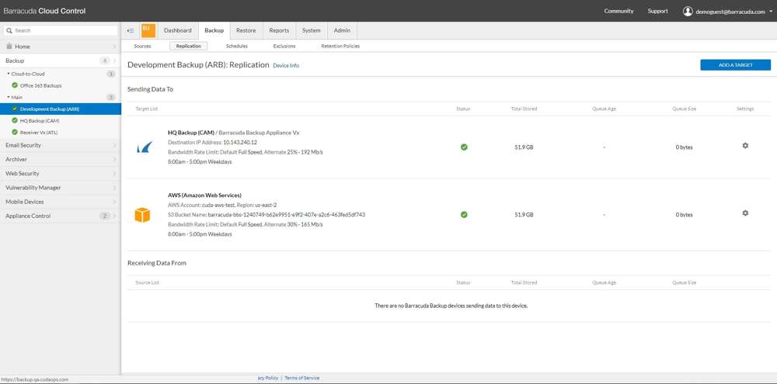Click green check beside Office 365 Backups

pyautogui.click(x=15, y=85)
